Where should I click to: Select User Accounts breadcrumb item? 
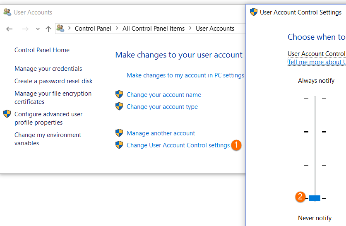click(215, 29)
